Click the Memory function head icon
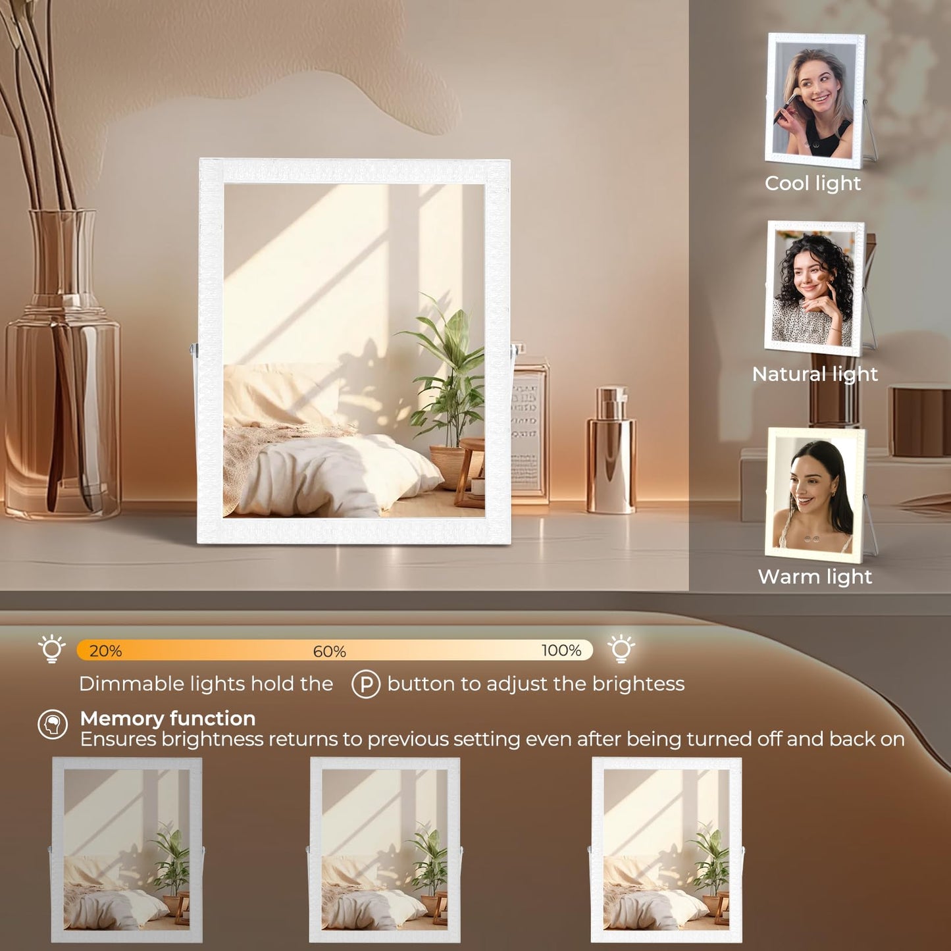 [53, 725]
